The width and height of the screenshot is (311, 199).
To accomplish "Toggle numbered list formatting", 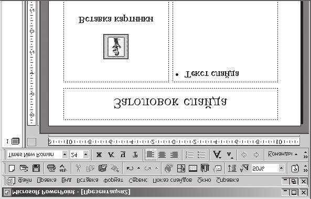I will coord(189,154).
